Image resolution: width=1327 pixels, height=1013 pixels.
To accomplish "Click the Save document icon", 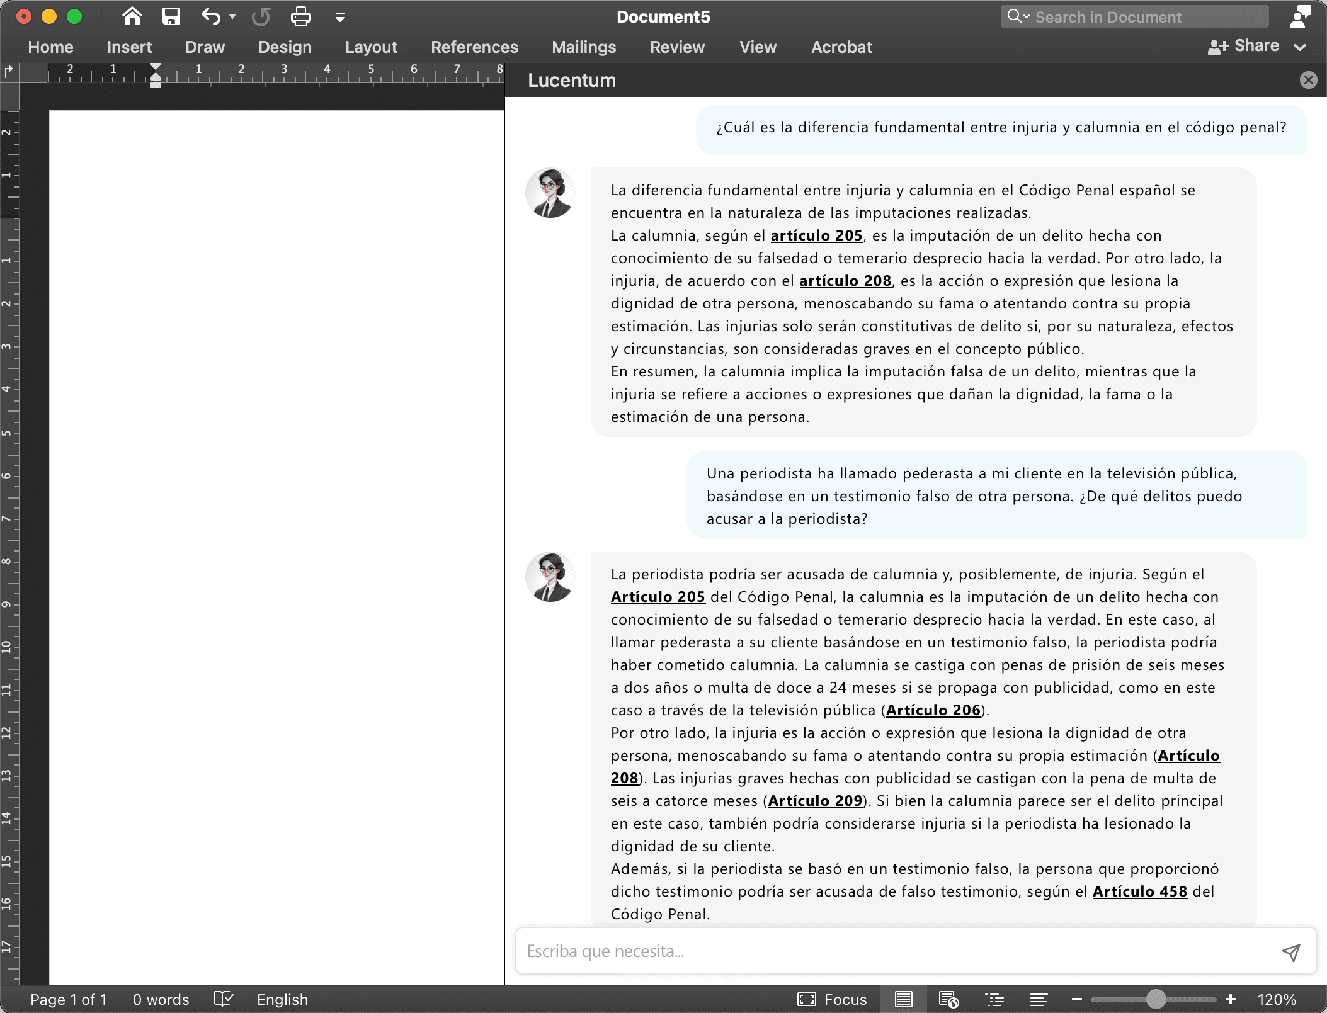I will [171, 16].
